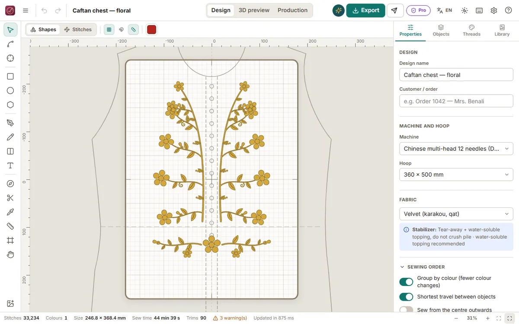Select the ruler measure tool
The height and width of the screenshot is (324, 519).
(10, 226)
